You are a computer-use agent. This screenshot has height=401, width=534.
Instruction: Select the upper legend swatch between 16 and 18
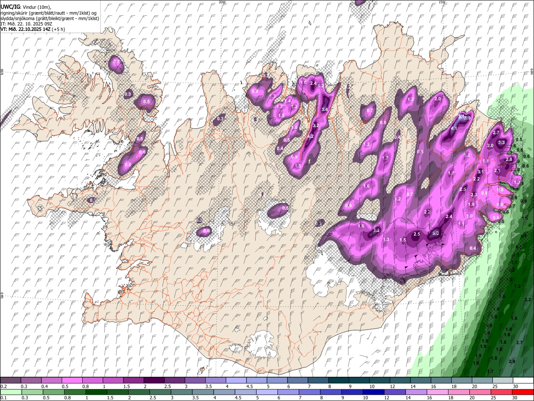click(441, 380)
